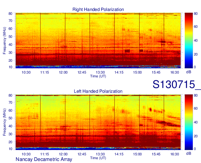Click the '16:30' tick on the top plot
The width and height of the screenshot is (201, 163).
[175, 72]
